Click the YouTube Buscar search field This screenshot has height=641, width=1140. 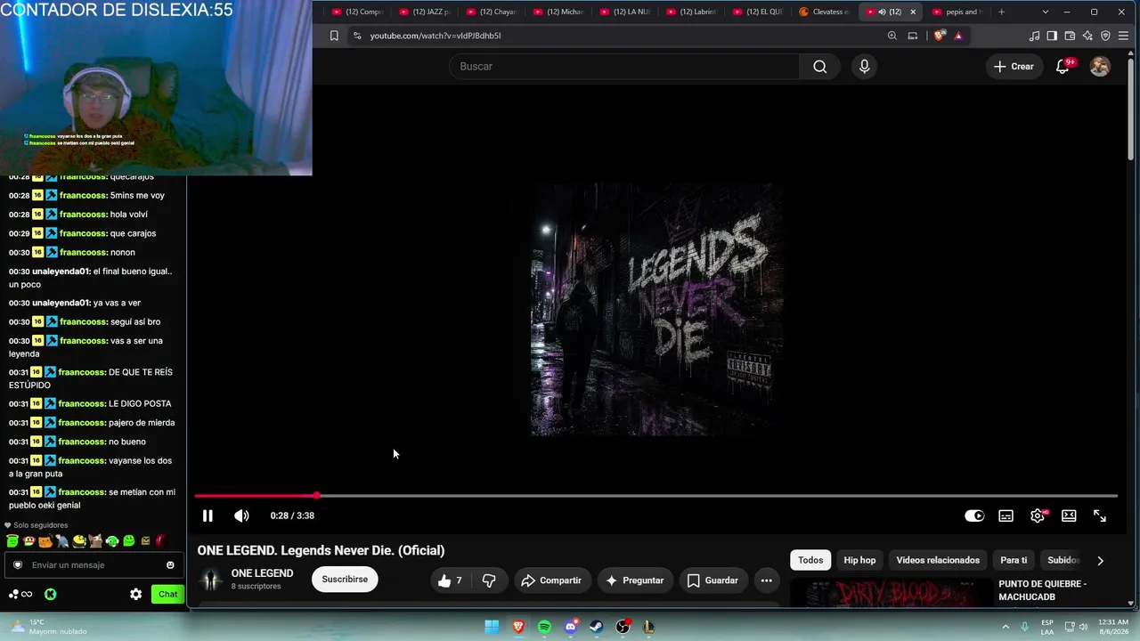(x=624, y=67)
